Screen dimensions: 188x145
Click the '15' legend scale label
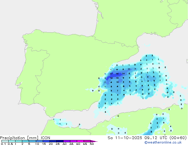tap(44, 144)
